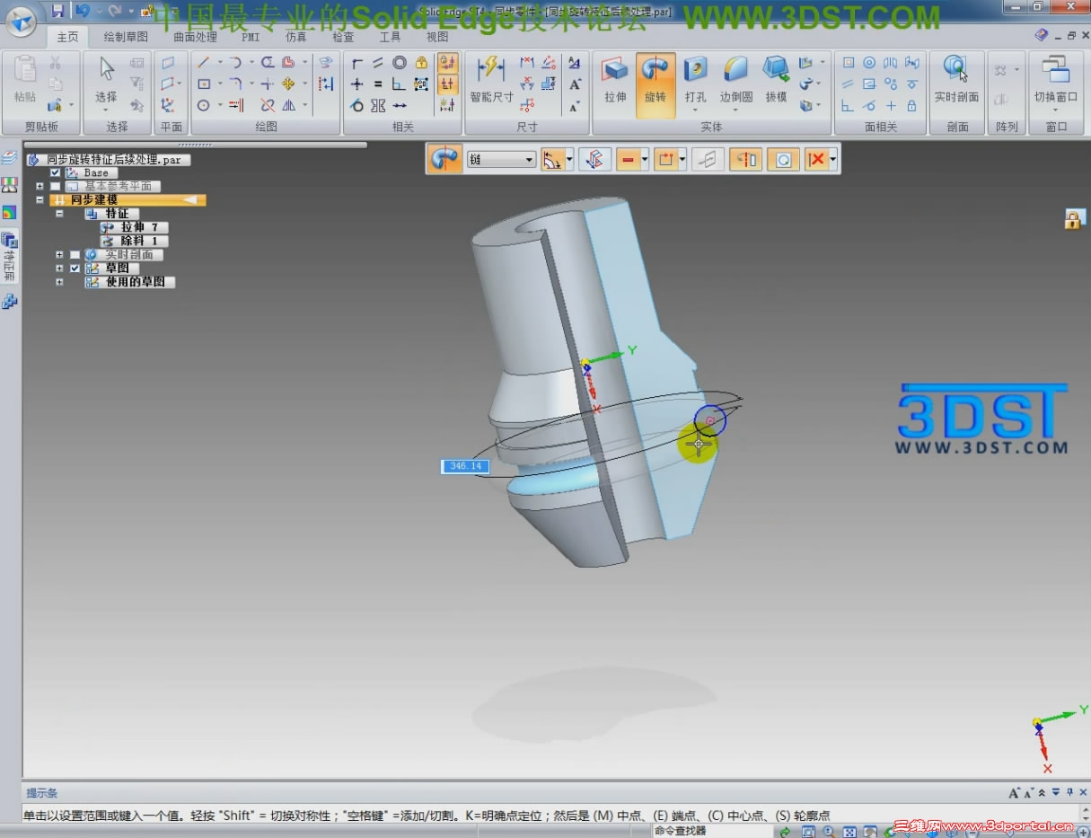Select the mirror sketch tool
Image resolution: width=1091 pixels, height=838 pixels.
[x=289, y=105]
